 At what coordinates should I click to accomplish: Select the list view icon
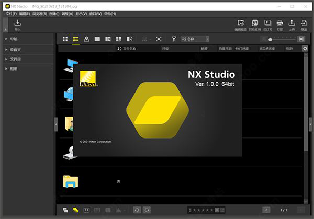pyautogui.click(x=76, y=39)
